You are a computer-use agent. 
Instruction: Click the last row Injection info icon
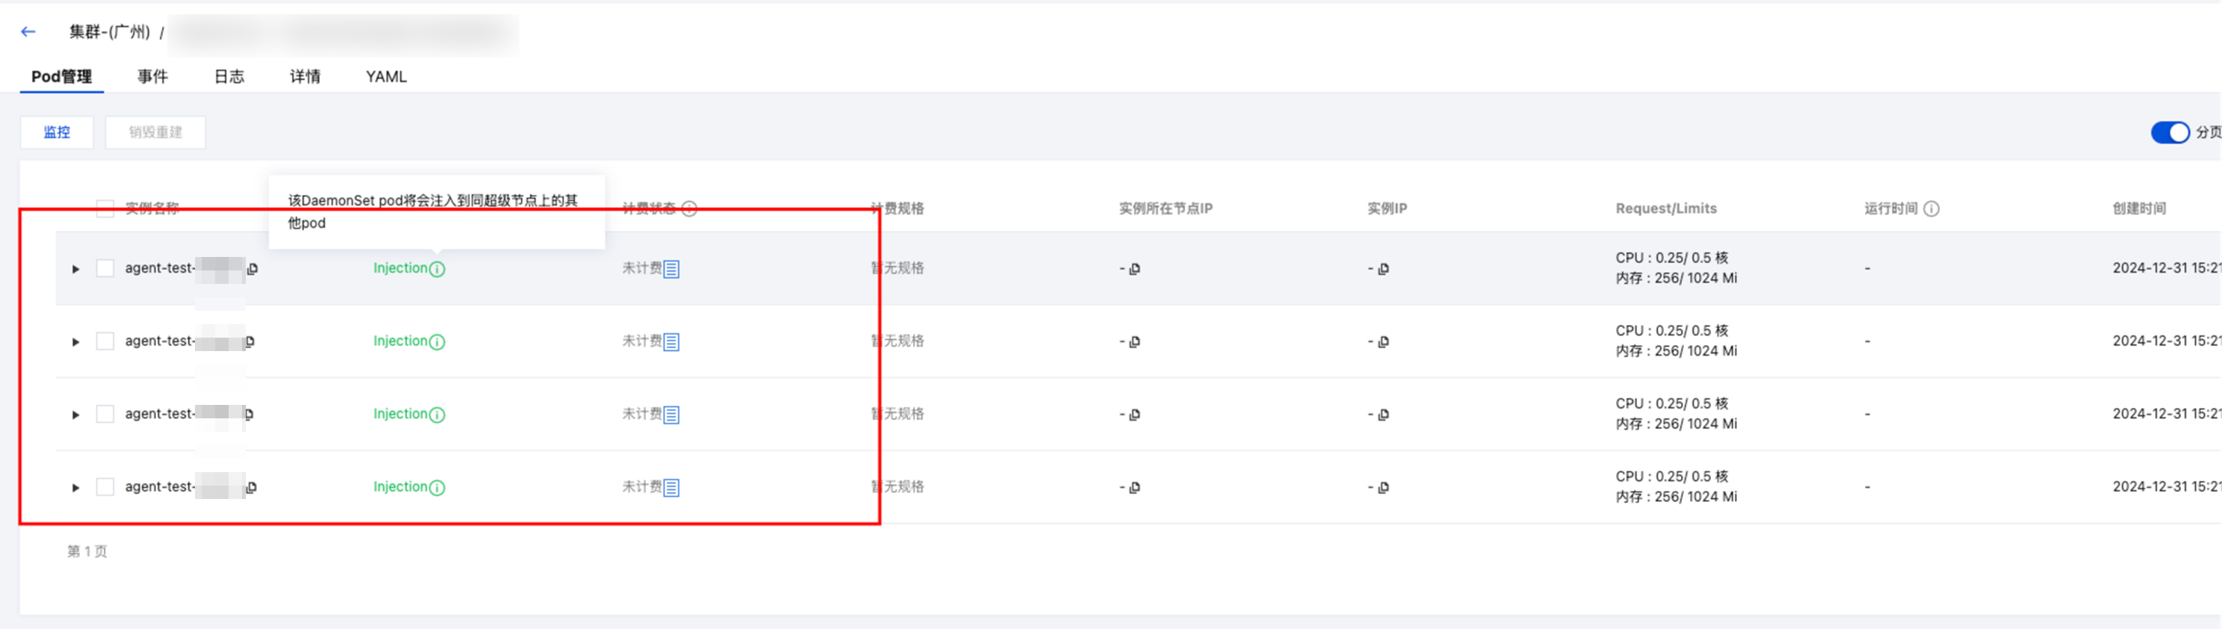(x=437, y=489)
